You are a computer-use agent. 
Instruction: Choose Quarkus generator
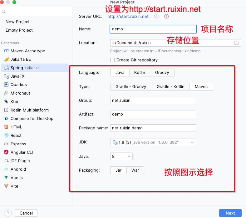coord(35,85)
